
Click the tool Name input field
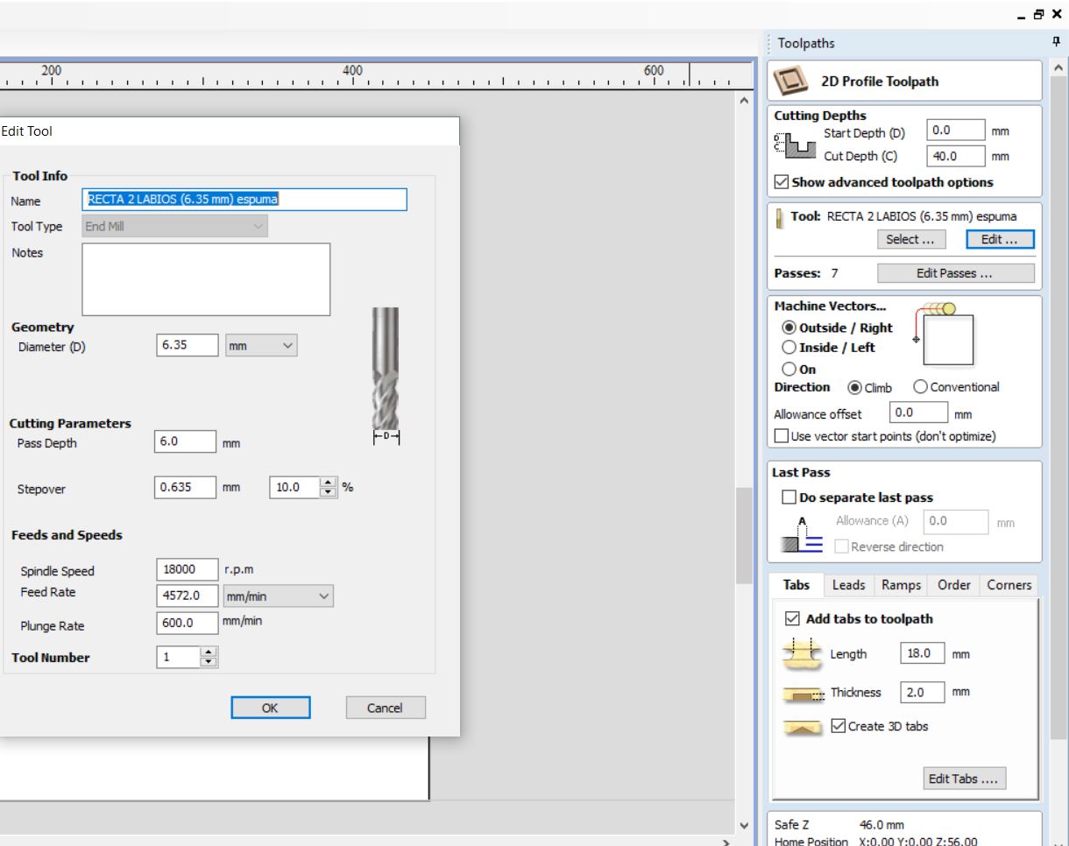click(x=244, y=200)
